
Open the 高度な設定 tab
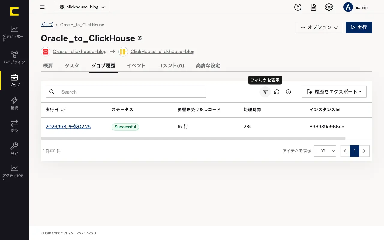pyautogui.click(x=208, y=66)
